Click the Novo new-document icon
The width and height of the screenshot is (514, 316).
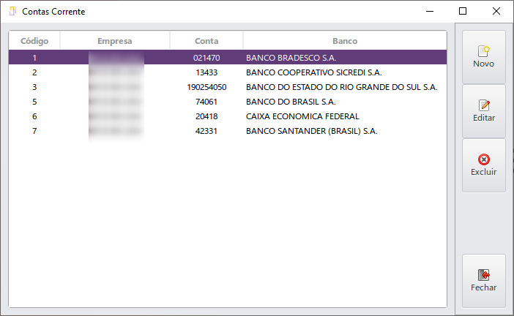pos(484,50)
